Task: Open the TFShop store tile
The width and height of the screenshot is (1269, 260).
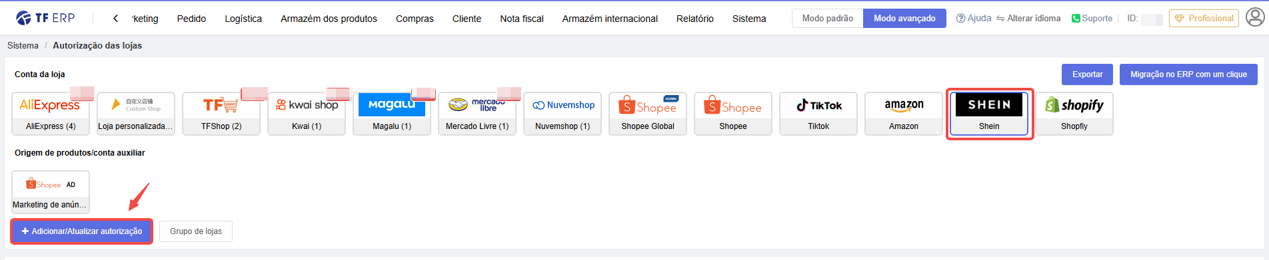Action: [221, 114]
